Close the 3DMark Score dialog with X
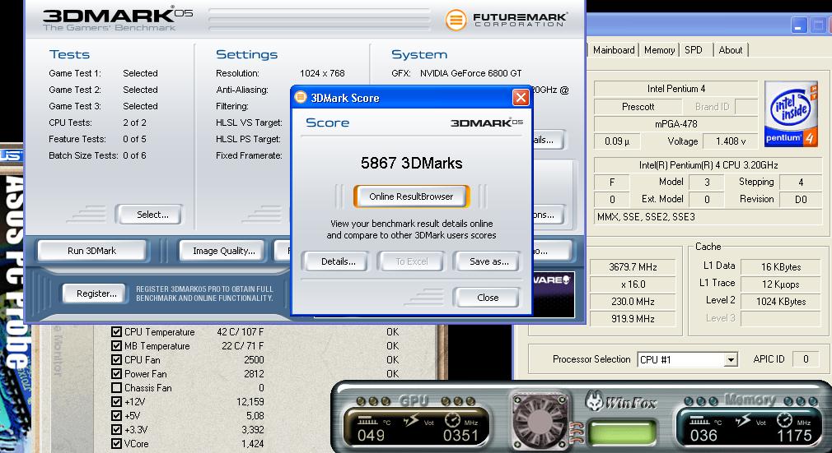The height and width of the screenshot is (453, 832). tap(521, 98)
